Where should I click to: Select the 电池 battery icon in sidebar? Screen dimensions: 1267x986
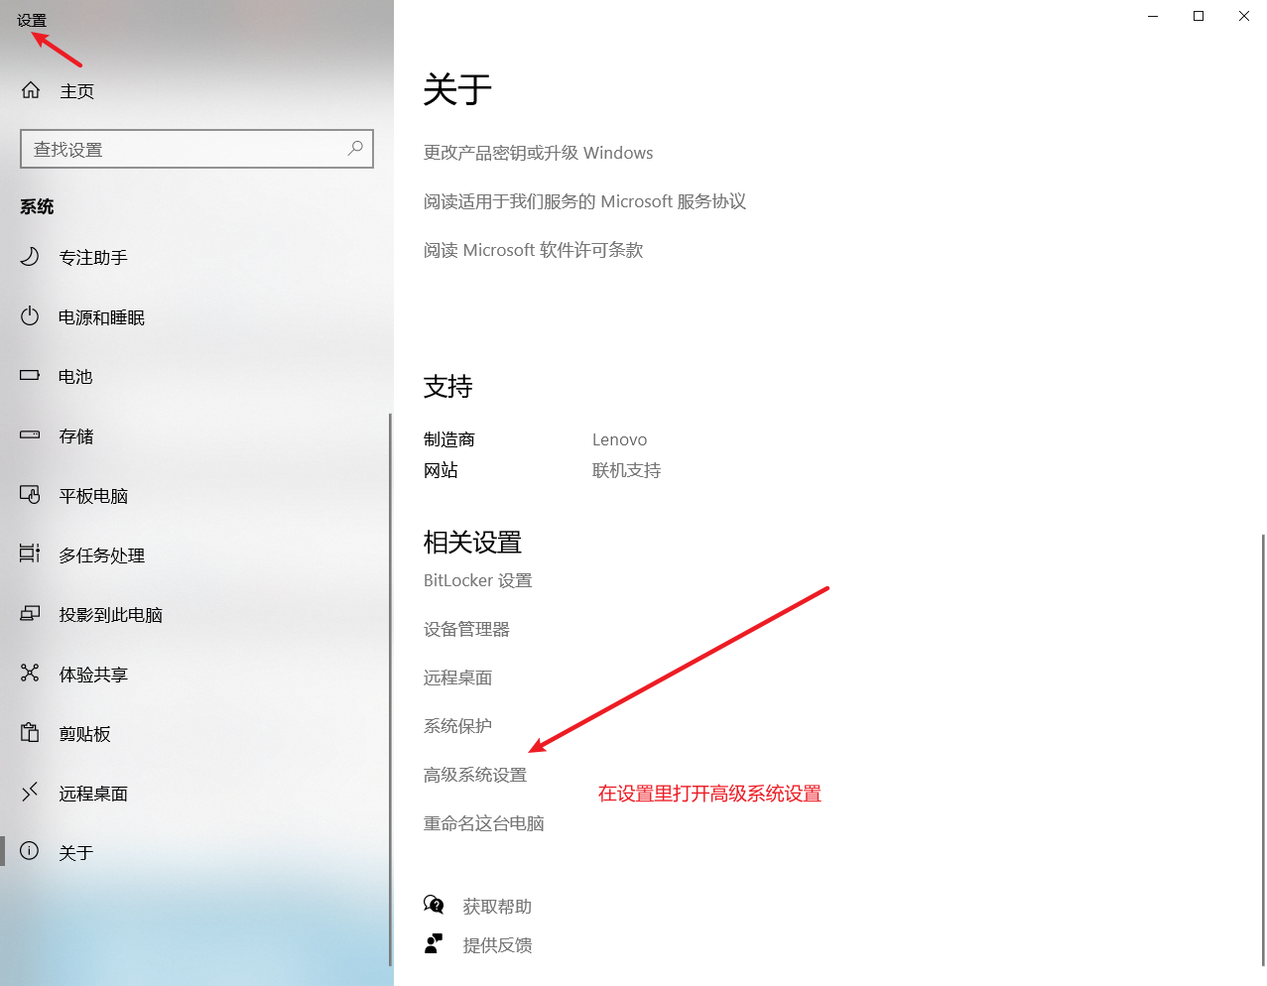tap(31, 376)
